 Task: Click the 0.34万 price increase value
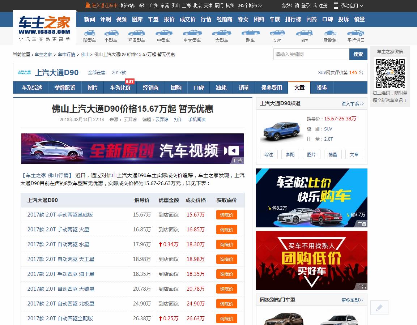pos(168,244)
